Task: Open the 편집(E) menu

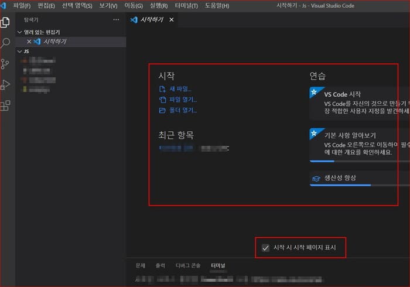Action: pyautogui.click(x=46, y=5)
